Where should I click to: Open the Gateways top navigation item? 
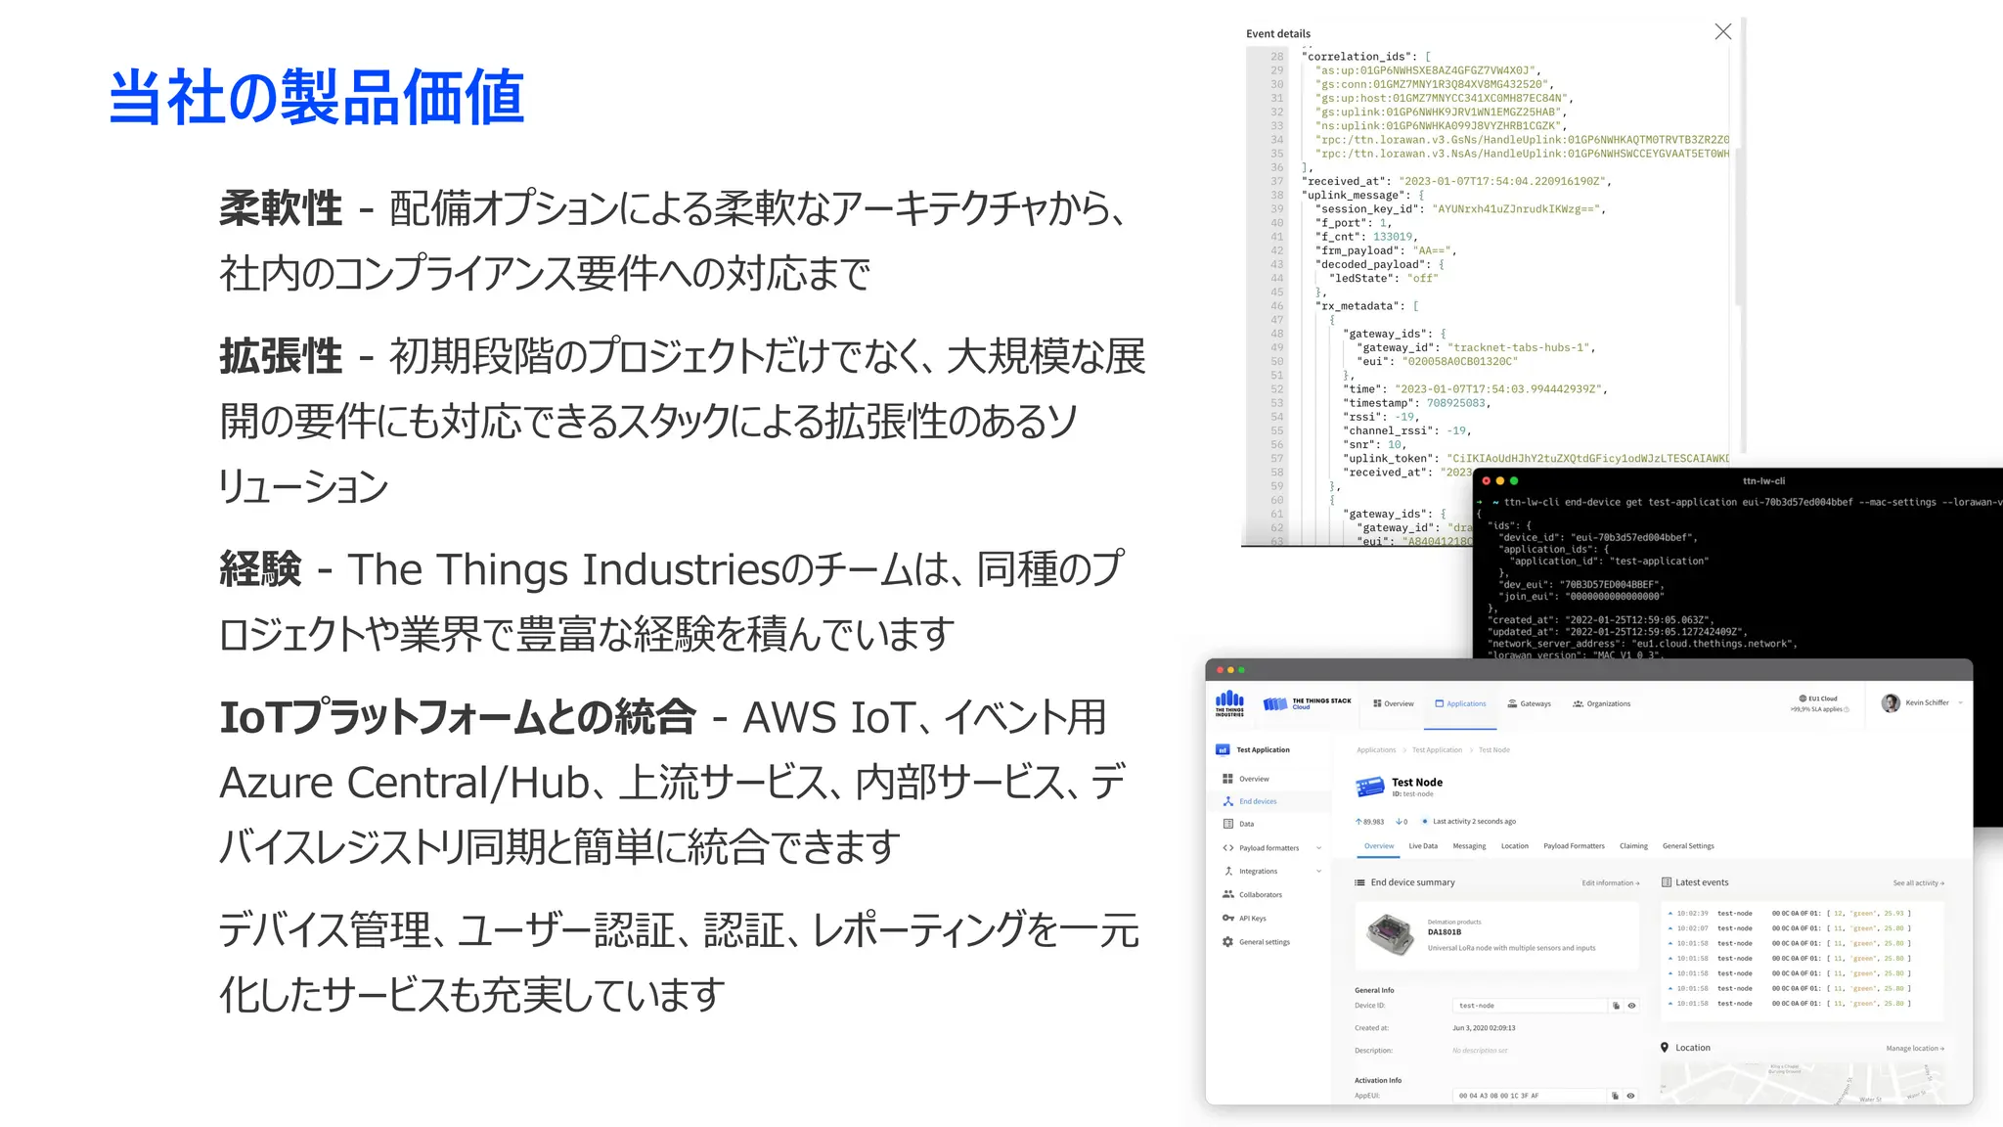point(1530,703)
